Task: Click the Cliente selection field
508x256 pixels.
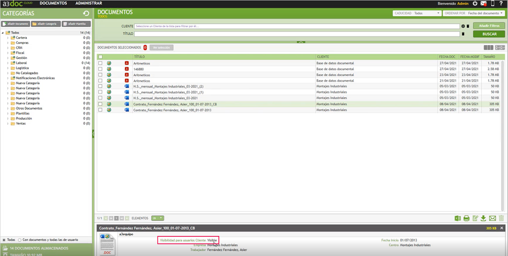Action: (297, 26)
